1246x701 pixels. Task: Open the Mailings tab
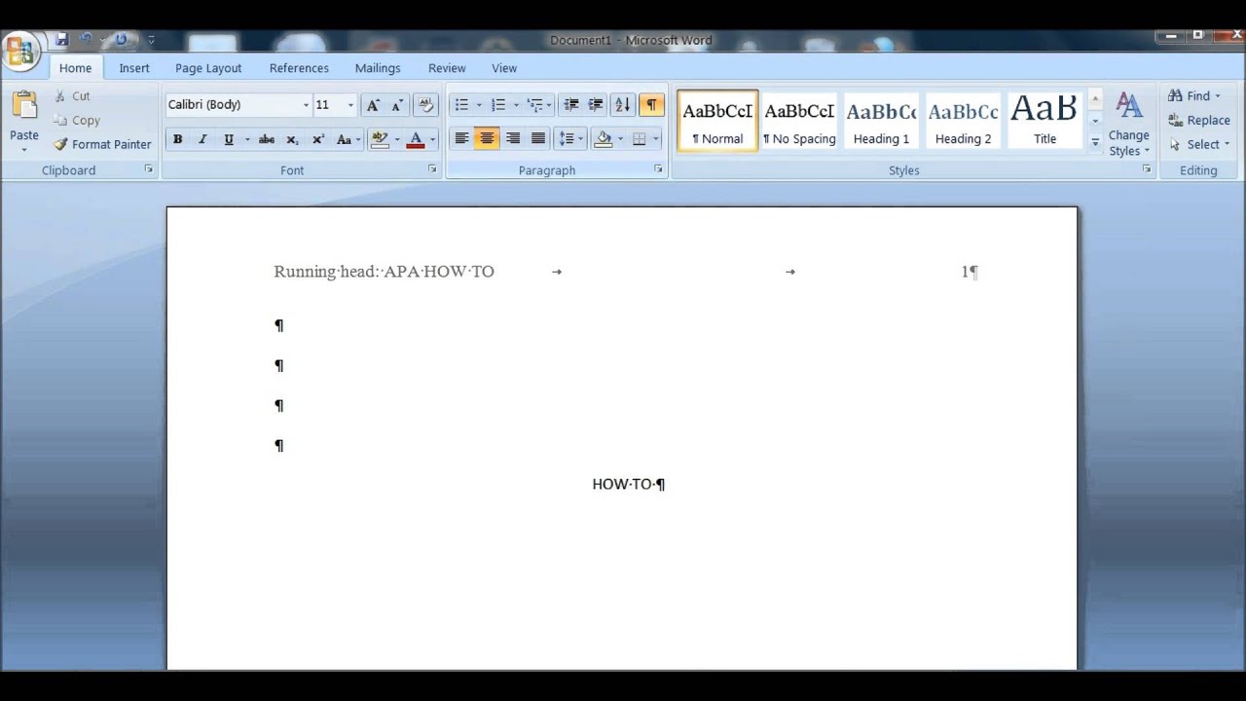[x=378, y=68]
